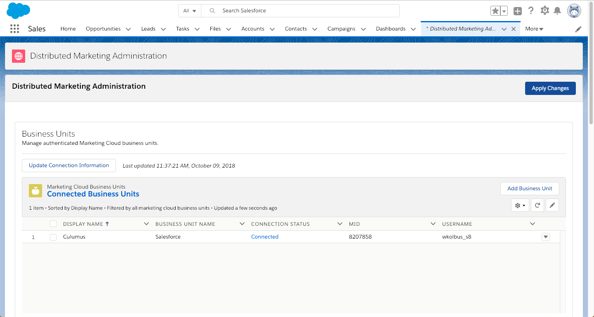Open the user profile avatar

tap(574, 11)
